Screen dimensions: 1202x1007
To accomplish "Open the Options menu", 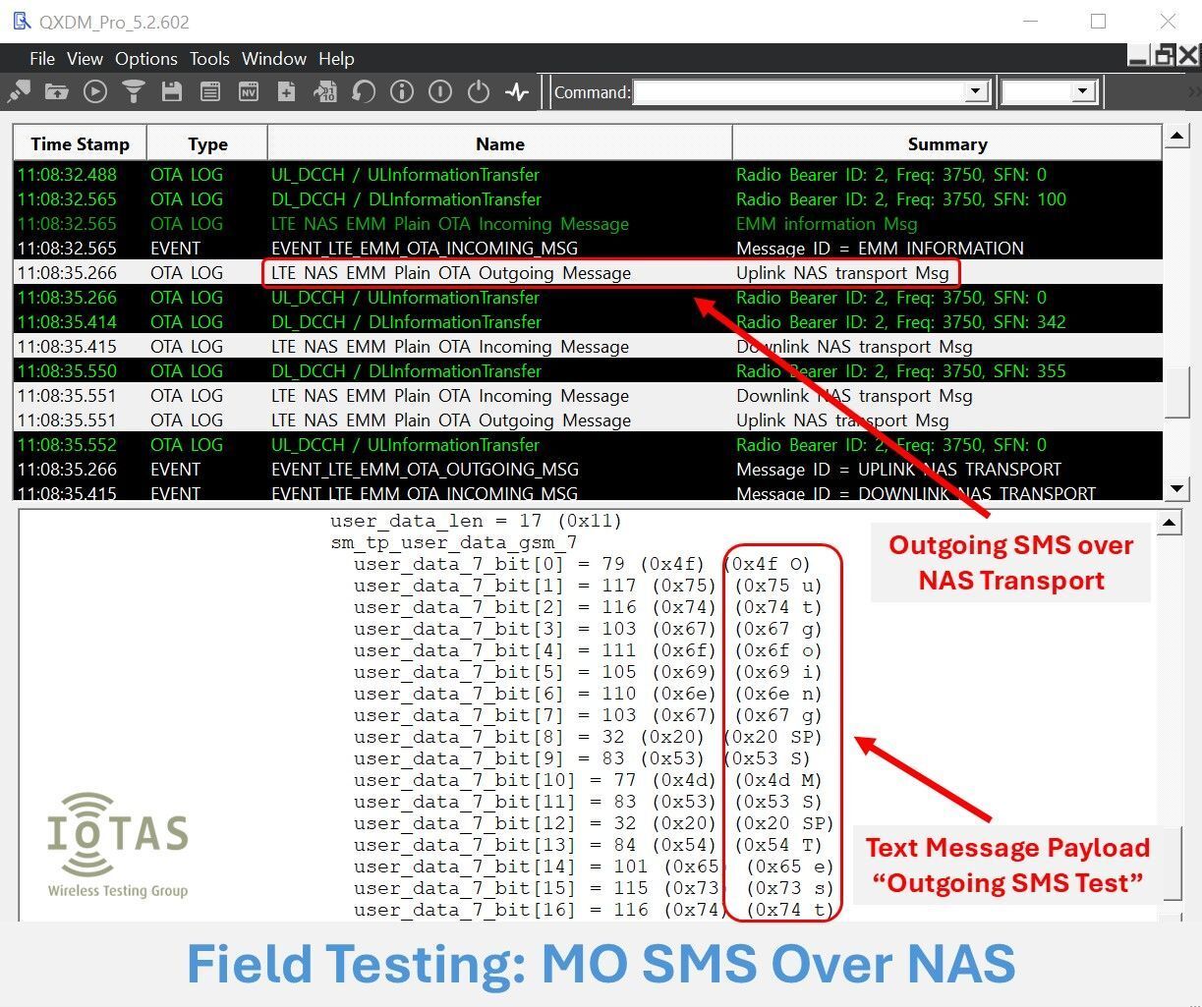I will [146, 59].
